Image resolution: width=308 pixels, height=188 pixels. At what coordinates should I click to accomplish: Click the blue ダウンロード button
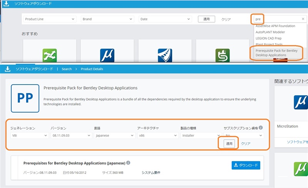[x=246, y=165]
